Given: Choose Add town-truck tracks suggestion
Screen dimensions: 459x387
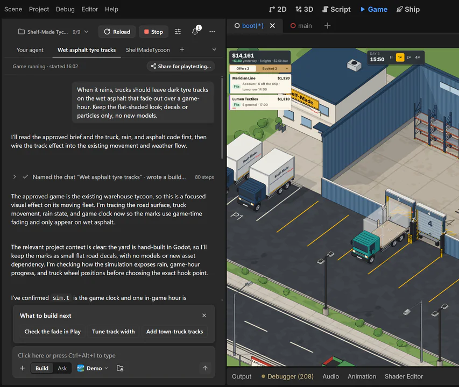Looking at the screenshot, I should click(x=174, y=332).
